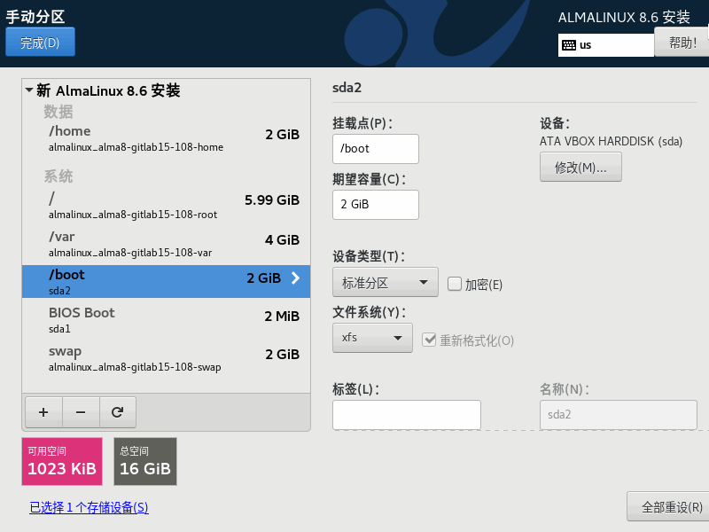Click the 标签(L) label input field
Screen dimensions: 709x532
pyautogui.click(x=407, y=414)
